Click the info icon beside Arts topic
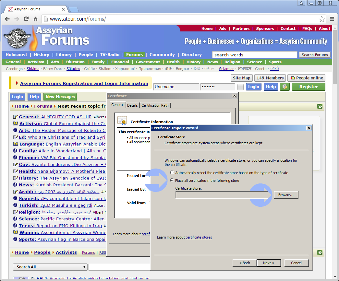This screenshot has height=281, width=339. [x=15, y=130]
